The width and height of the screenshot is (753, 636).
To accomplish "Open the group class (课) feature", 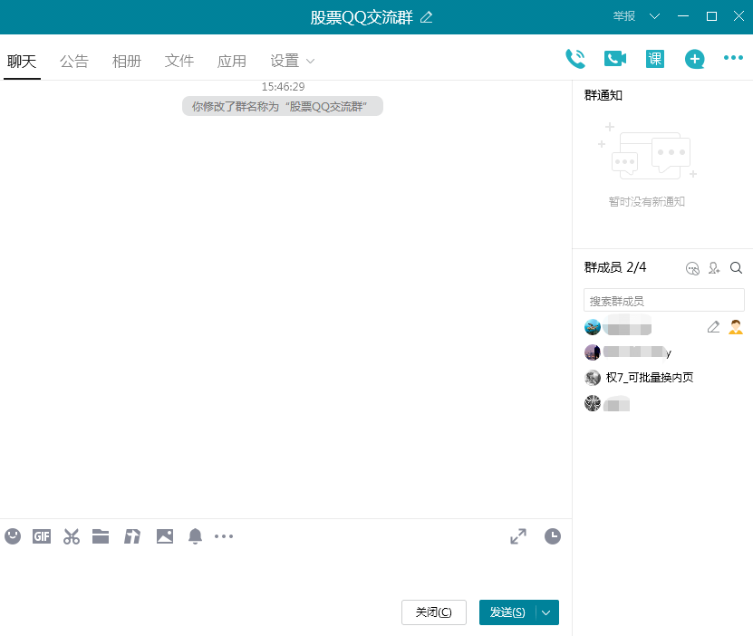I will (655, 59).
